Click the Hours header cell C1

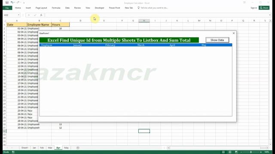point(60,25)
